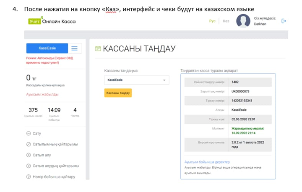Open Ауысым бойынша деректер link
302x192 pixels.
(x=207, y=162)
